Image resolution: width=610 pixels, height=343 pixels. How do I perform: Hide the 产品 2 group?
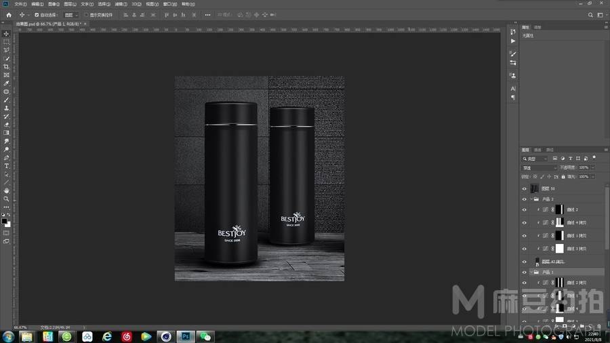524,199
